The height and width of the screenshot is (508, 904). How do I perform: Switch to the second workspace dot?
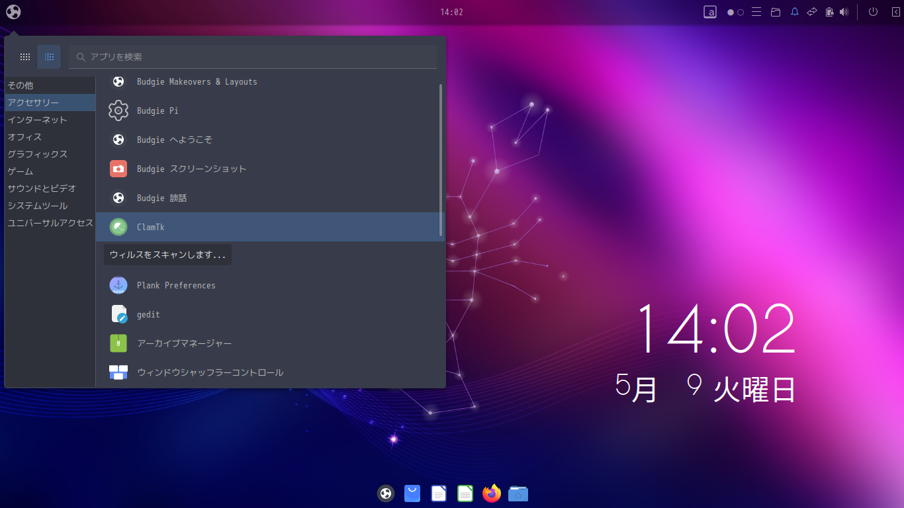click(741, 12)
